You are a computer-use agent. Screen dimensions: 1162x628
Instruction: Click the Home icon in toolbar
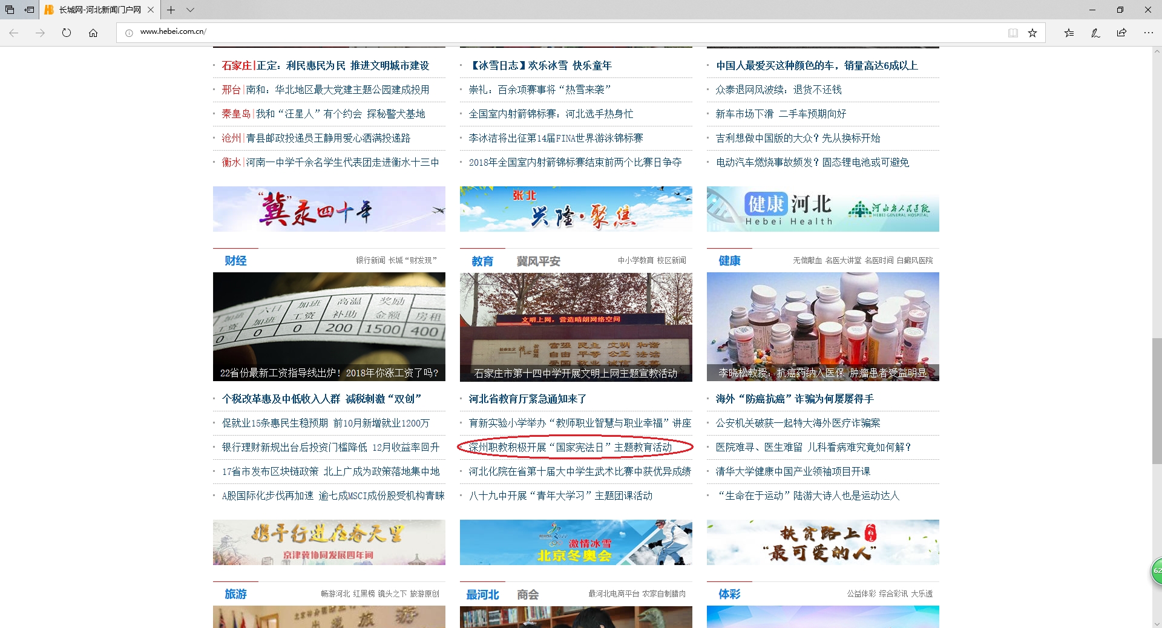[x=93, y=33]
